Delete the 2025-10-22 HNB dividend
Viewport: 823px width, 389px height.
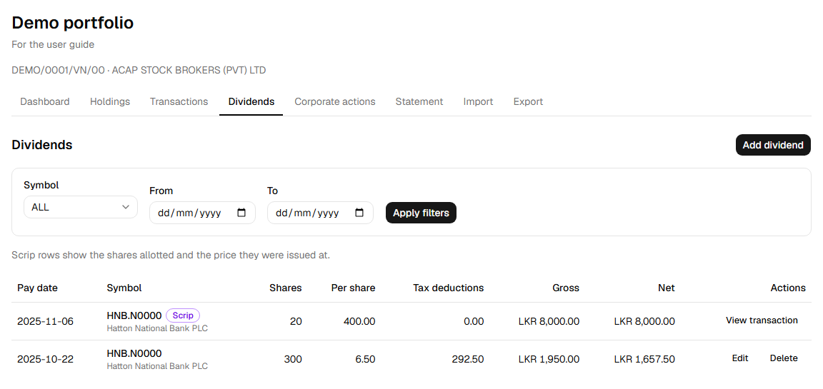[784, 358]
